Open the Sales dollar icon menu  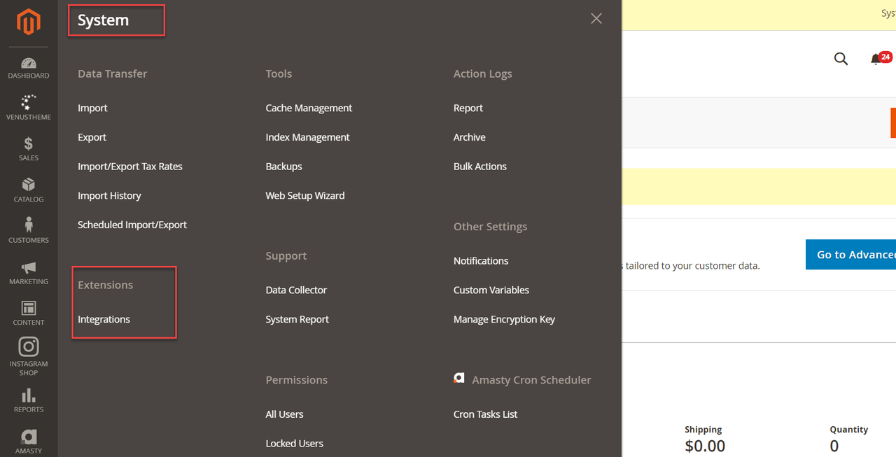[29, 149]
